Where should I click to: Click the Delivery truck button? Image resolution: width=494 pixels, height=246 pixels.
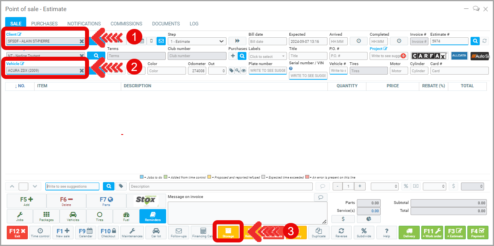pyautogui.click(x=409, y=233)
